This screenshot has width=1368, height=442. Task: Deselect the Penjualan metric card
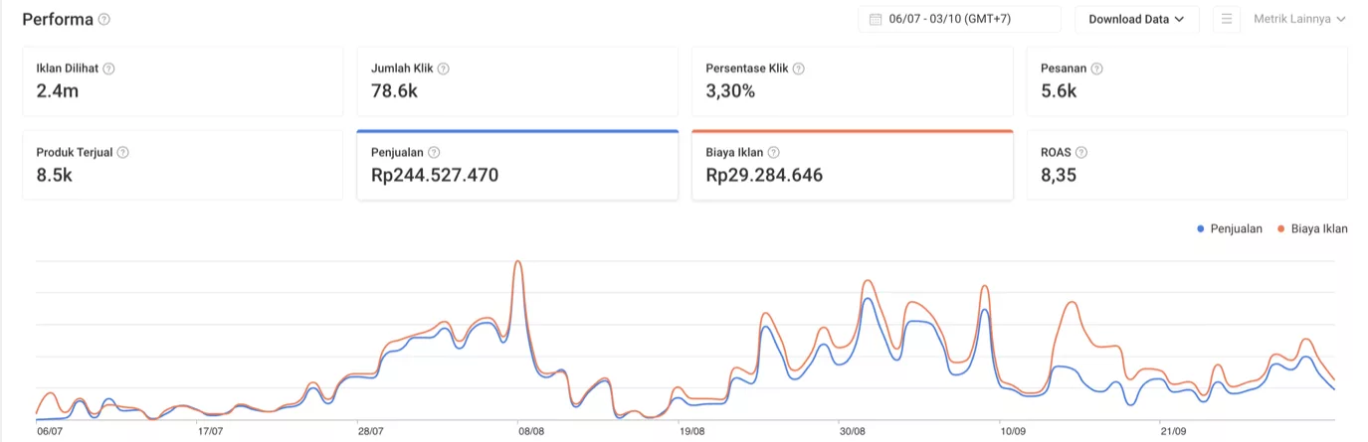click(x=517, y=165)
